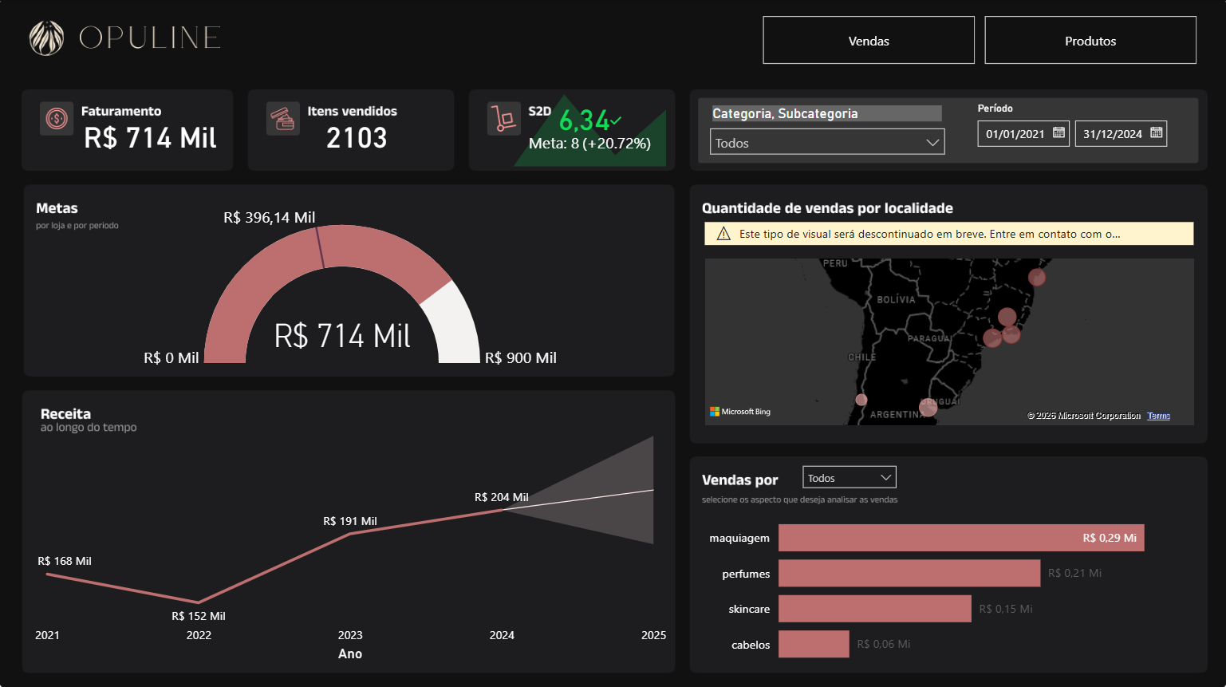
Task: Open the Vendas por Todos dropdown
Action: [x=850, y=477]
